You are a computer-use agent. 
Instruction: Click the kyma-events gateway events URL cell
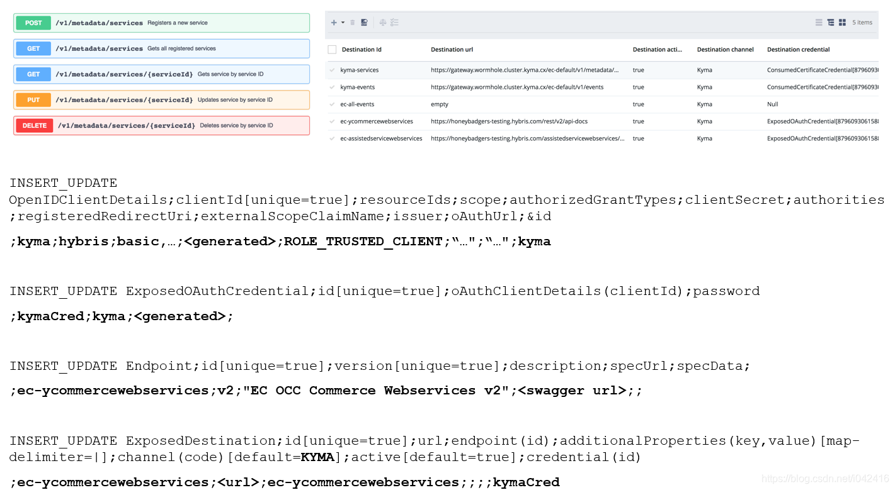(x=517, y=87)
